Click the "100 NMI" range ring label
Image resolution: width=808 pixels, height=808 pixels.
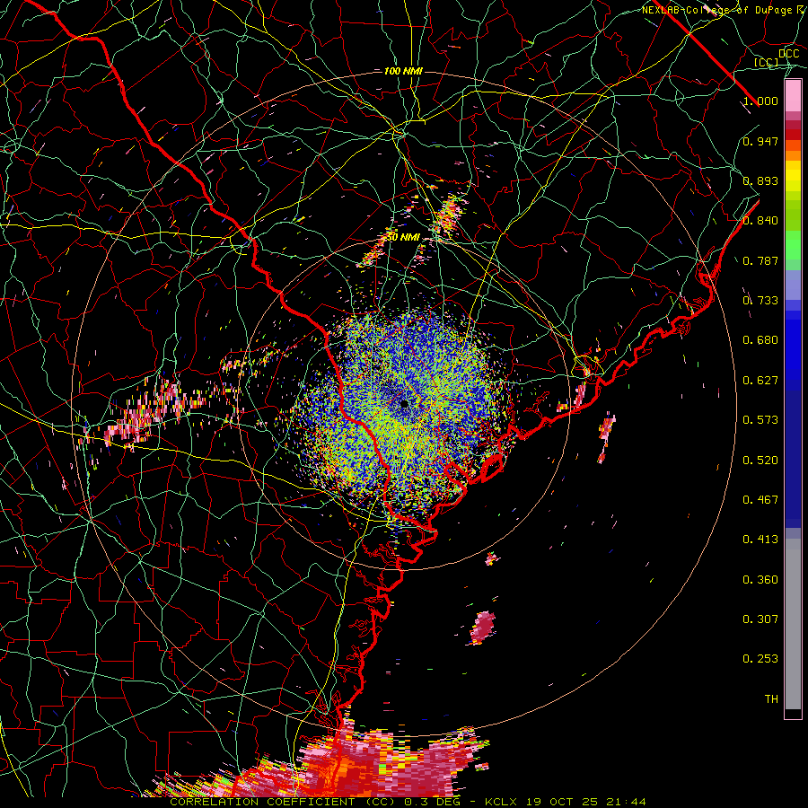tap(403, 71)
